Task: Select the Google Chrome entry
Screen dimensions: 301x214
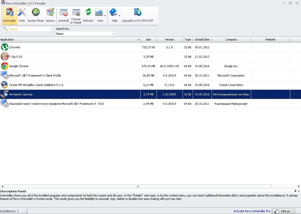Action: click(19, 66)
